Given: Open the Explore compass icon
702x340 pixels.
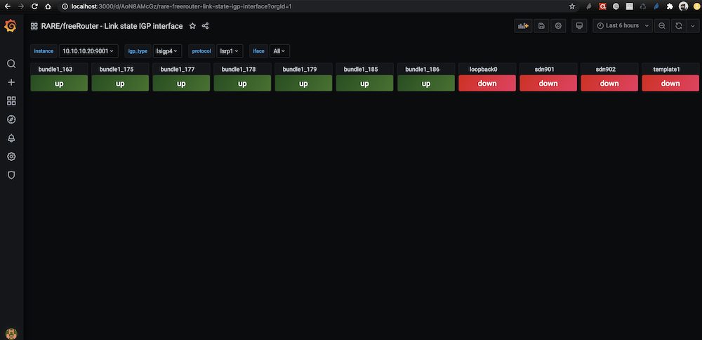Looking at the screenshot, I should point(12,119).
